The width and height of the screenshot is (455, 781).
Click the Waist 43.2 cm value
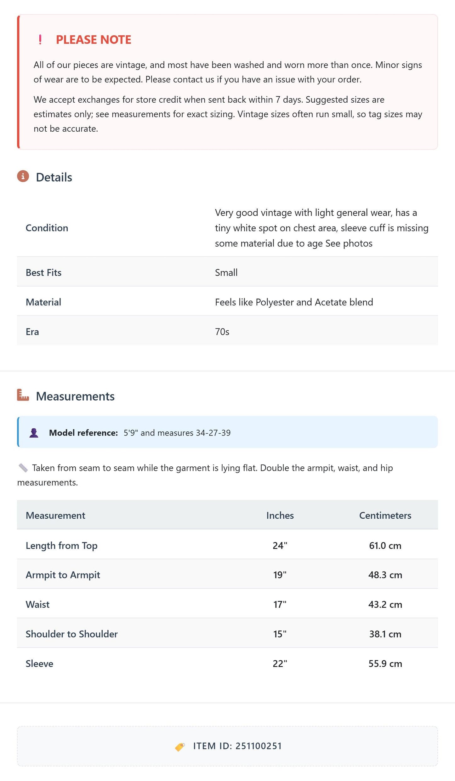tap(385, 604)
